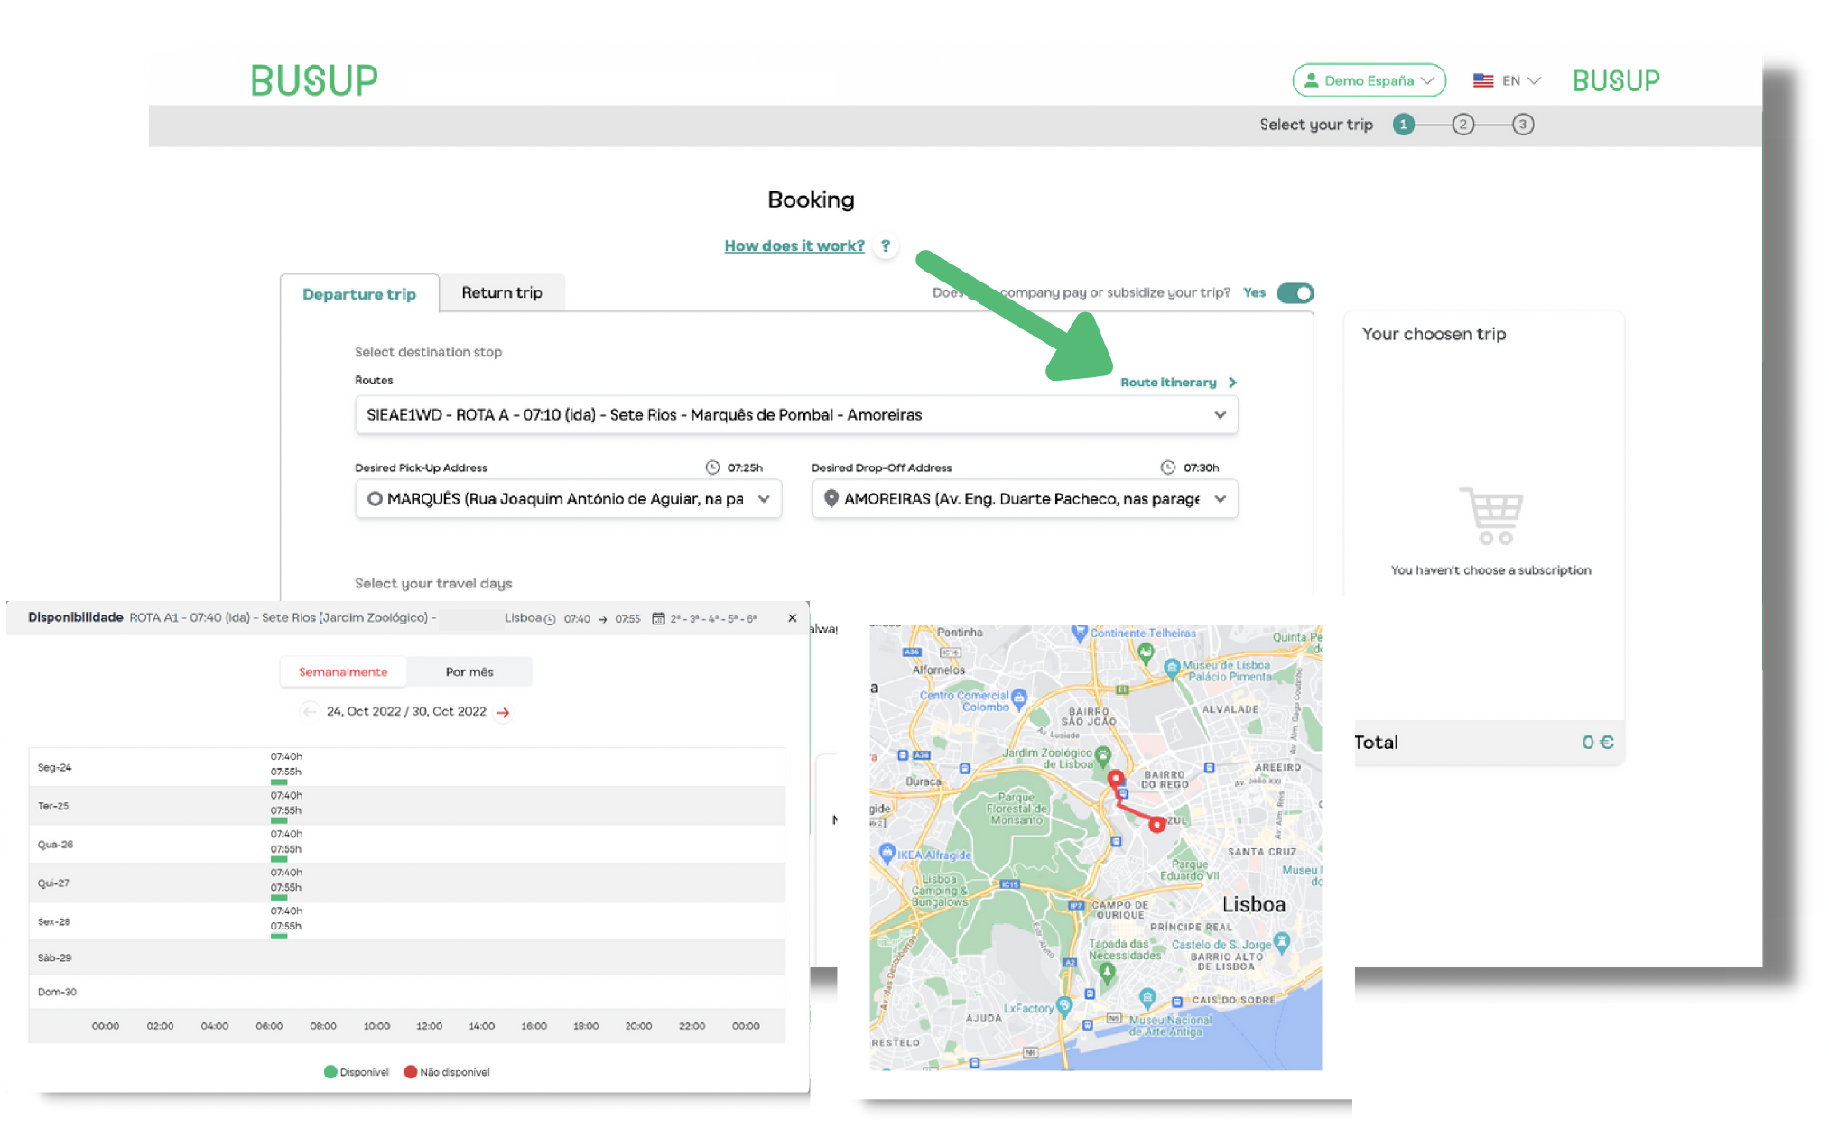Viewport: 1829px width, 1128px height.
Task: Click the BUSUP logo at top left
Action: [x=314, y=80]
